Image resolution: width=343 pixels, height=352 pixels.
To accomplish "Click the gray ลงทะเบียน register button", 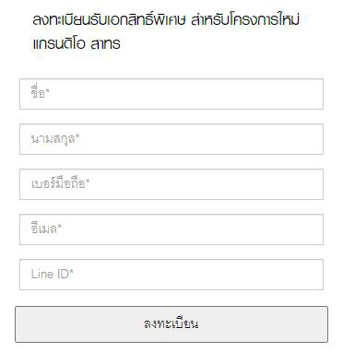I will (x=171, y=324).
